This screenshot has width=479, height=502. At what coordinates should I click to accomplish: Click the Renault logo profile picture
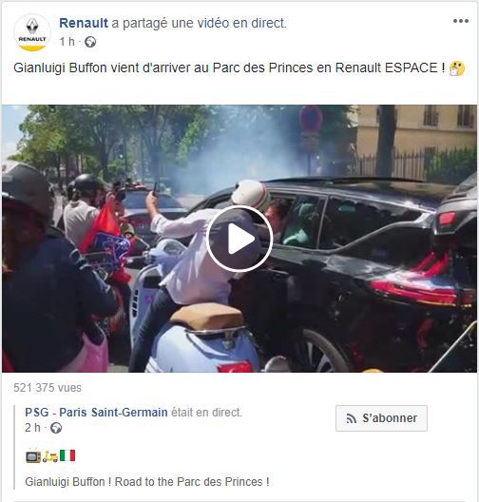point(32,32)
